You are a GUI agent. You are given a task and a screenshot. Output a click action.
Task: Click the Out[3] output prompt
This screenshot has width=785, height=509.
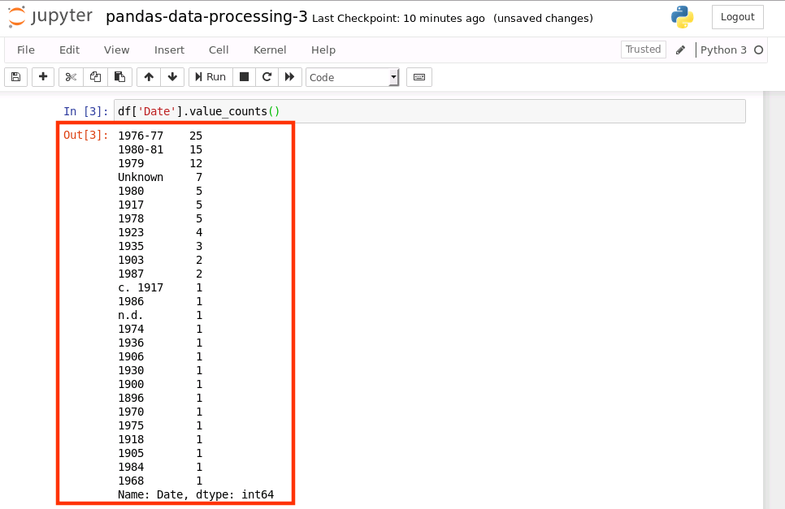point(85,135)
